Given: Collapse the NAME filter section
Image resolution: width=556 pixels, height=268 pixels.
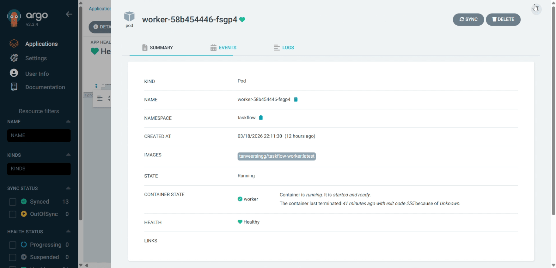Looking at the screenshot, I should pyautogui.click(x=68, y=121).
